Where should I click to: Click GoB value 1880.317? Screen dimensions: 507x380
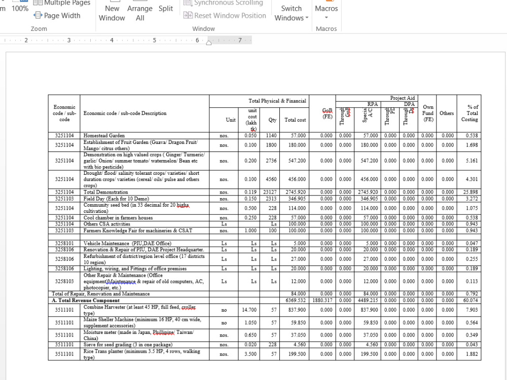click(322, 300)
